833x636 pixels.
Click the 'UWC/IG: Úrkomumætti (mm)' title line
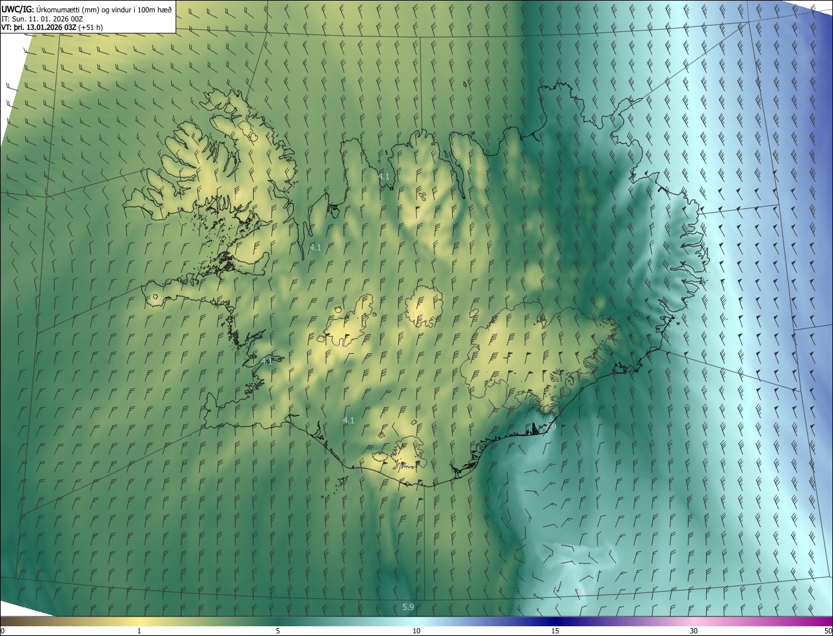(87, 8)
